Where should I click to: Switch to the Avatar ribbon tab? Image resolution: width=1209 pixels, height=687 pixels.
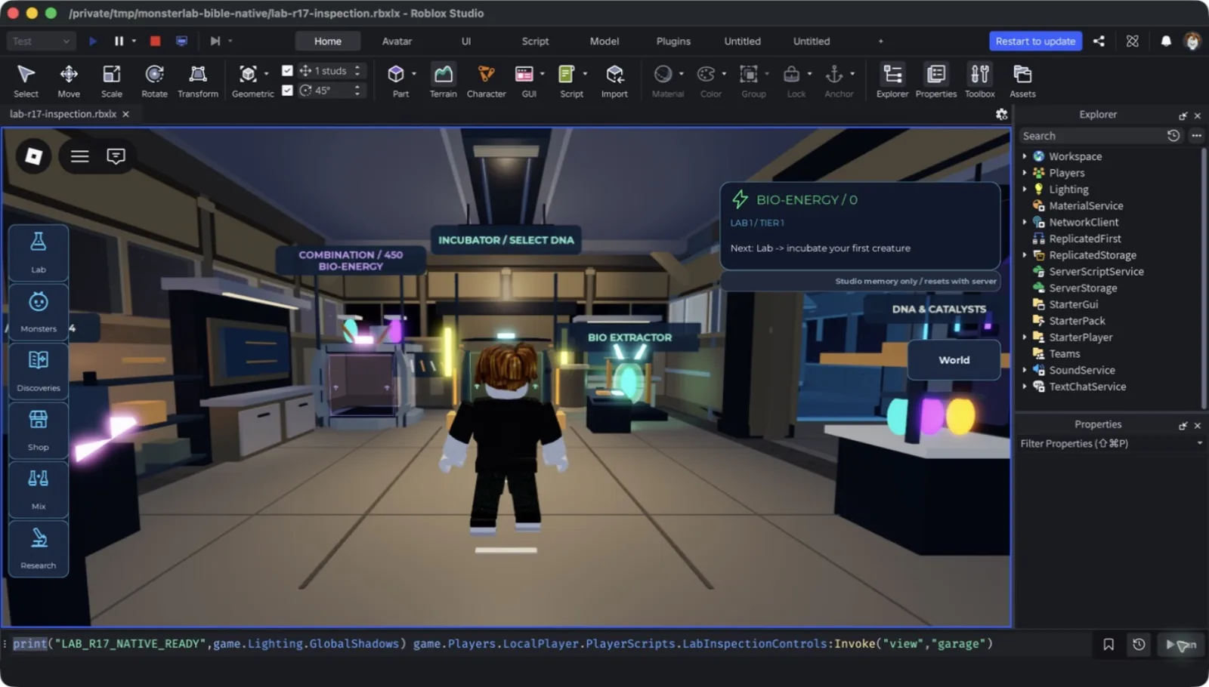(397, 41)
